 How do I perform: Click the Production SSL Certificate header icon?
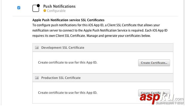coord(37,78)
